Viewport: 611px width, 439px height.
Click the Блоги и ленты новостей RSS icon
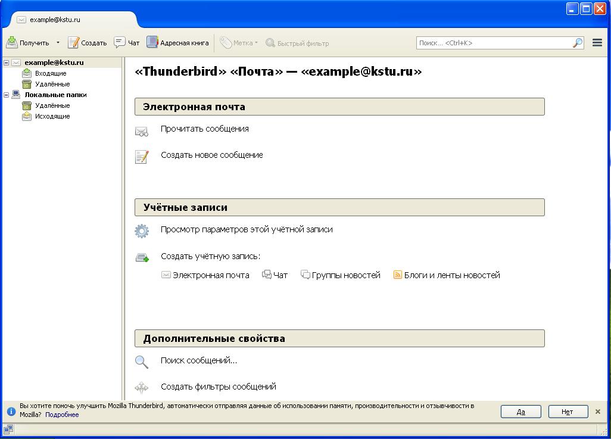click(398, 275)
